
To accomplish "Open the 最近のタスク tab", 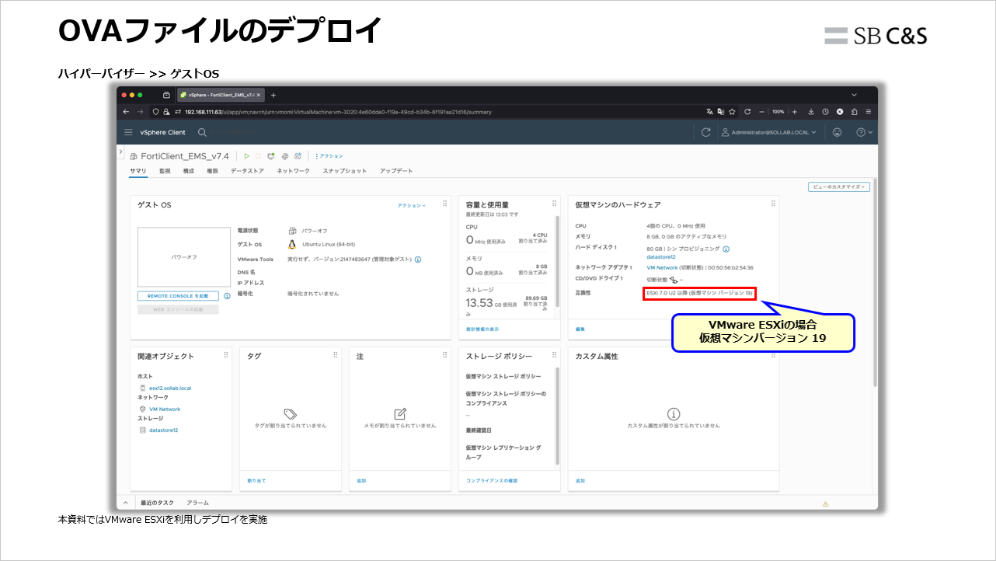I will pyautogui.click(x=157, y=503).
